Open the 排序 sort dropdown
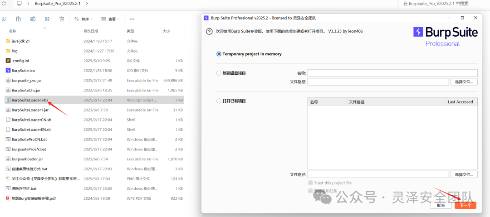 coord(83,19)
